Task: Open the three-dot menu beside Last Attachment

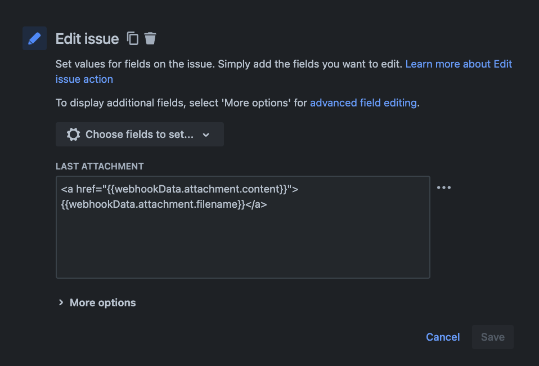Action: pos(444,188)
